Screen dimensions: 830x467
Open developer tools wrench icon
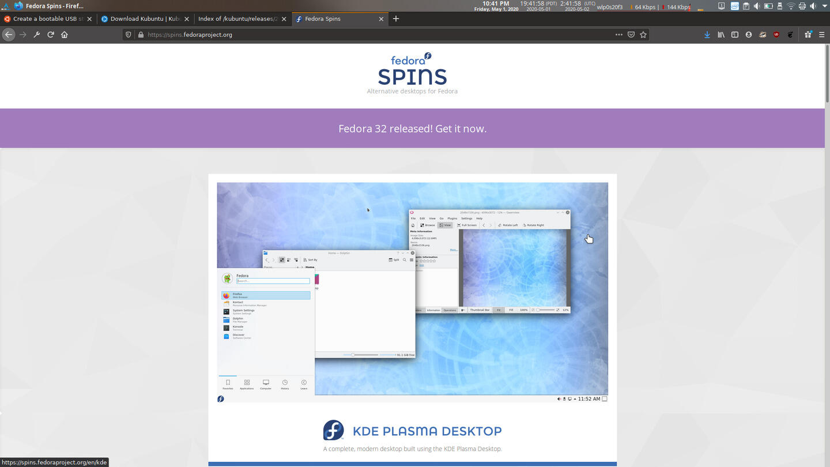coord(37,35)
